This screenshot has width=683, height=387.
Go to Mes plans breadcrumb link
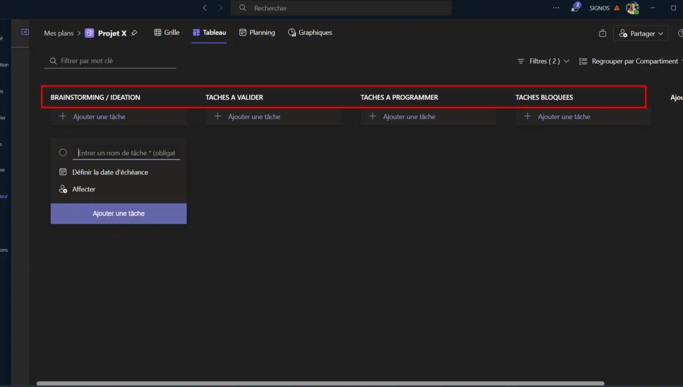pos(58,33)
